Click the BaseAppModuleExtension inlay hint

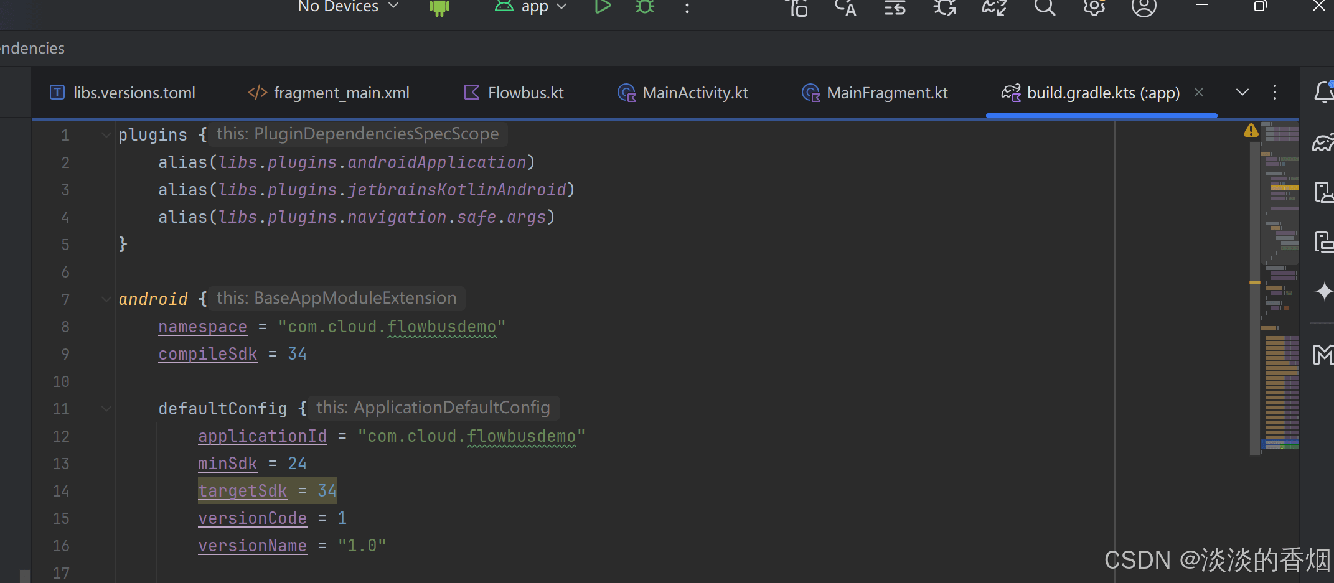[x=337, y=298]
